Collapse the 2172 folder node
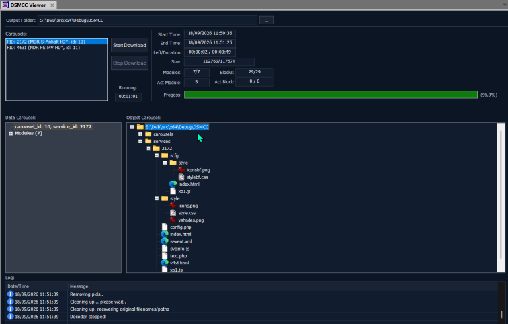This screenshot has width=508, height=324. pyautogui.click(x=148, y=148)
